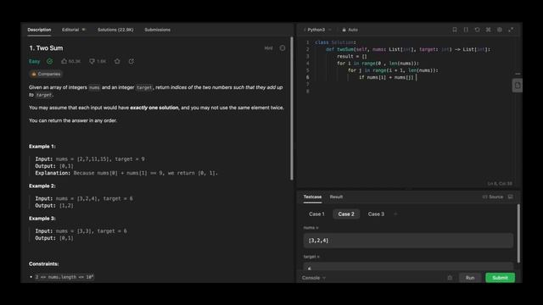This screenshot has width=543, height=305.
Task: Click the testcase panel vertical scrollbar
Action: point(518,234)
